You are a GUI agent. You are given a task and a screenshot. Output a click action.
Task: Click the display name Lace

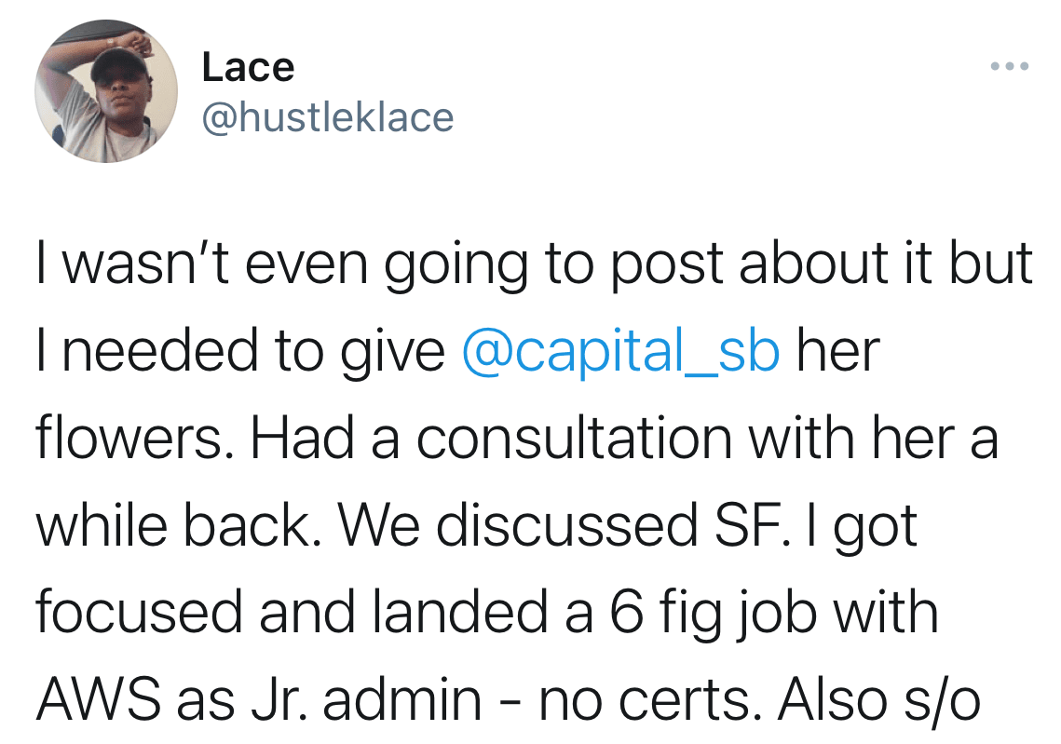coord(248,68)
